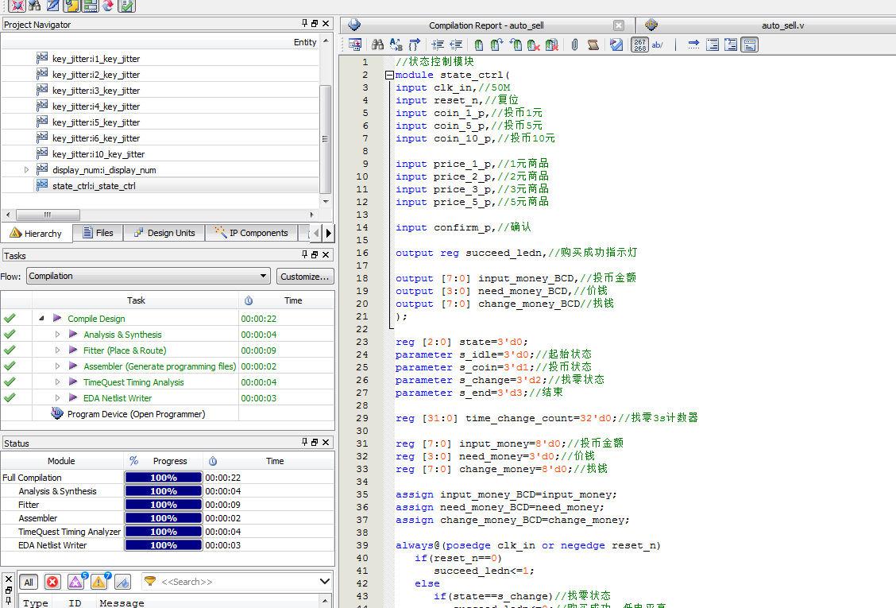Viewport: 896px width, 608px height.
Task: Toggle warning messages filter with badge 7
Action: 99,582
